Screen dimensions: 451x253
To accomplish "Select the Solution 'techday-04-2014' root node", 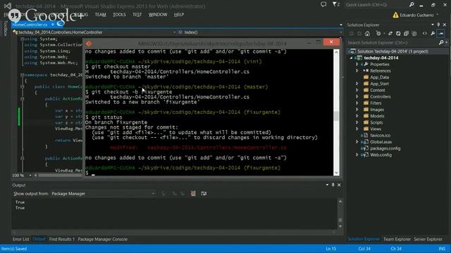I will pyautogui.click(x=393, y=51).
